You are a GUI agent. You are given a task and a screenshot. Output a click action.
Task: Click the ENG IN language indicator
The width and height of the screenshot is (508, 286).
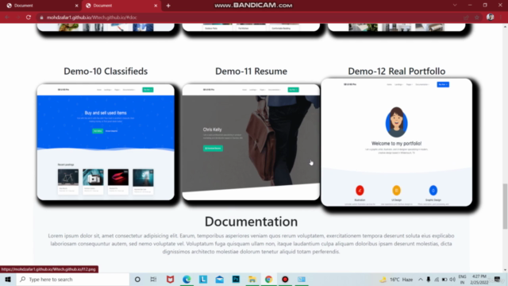point(462,279)
